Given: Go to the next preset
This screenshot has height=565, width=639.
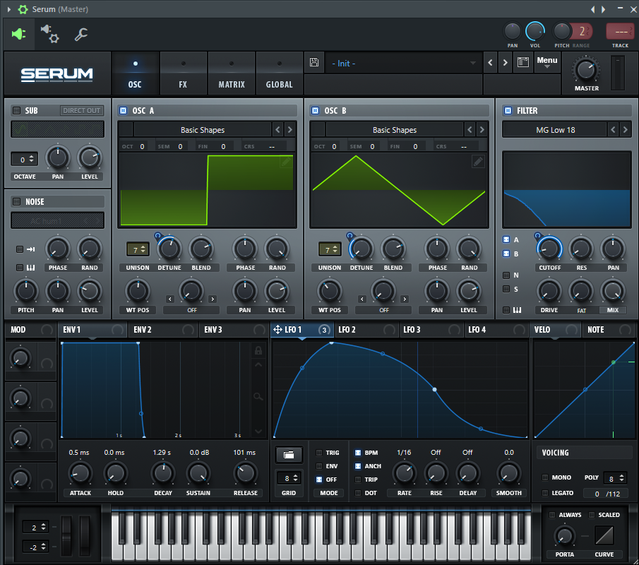Looking at the screenshot, I should click(506, 62).
